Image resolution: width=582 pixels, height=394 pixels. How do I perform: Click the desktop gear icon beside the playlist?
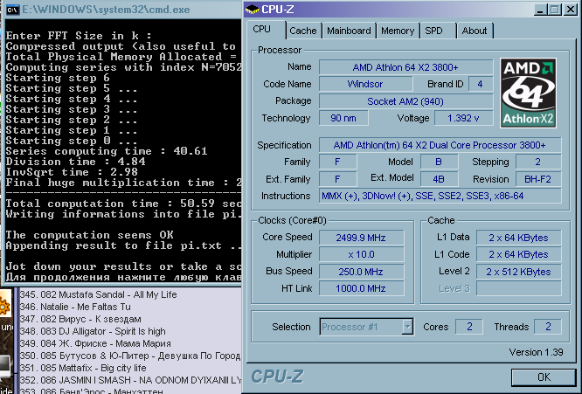coord(5,307)
